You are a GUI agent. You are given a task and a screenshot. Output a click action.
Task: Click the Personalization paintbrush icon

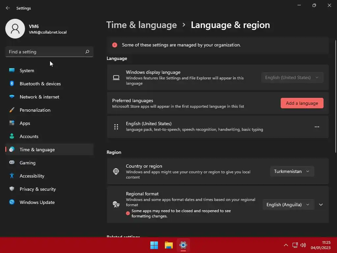click(x=12, y=110)
